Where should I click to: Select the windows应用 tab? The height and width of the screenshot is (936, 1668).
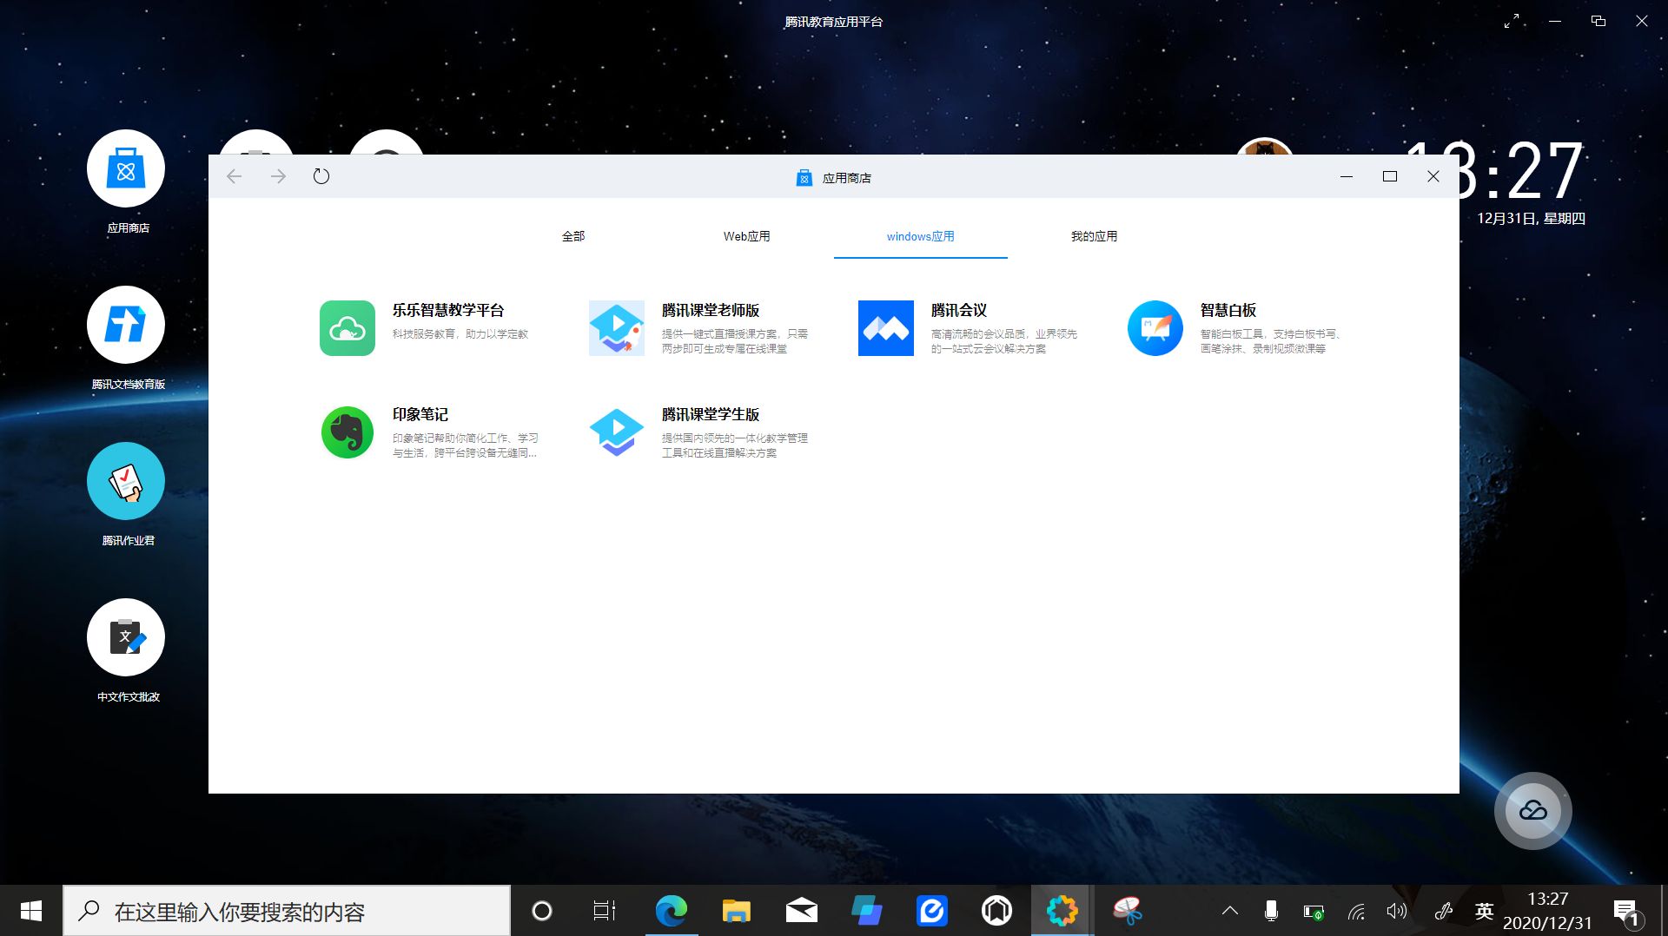pyautogui.click(x=921, y=236)
